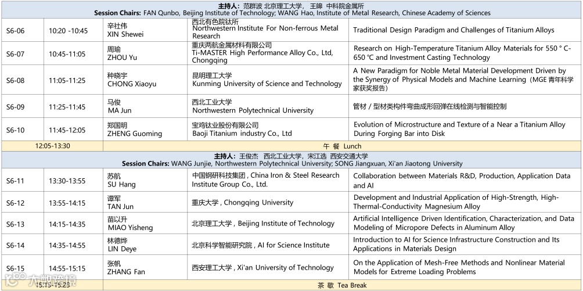Click session code S6-11
583x291 pixels.
[15, 181]
